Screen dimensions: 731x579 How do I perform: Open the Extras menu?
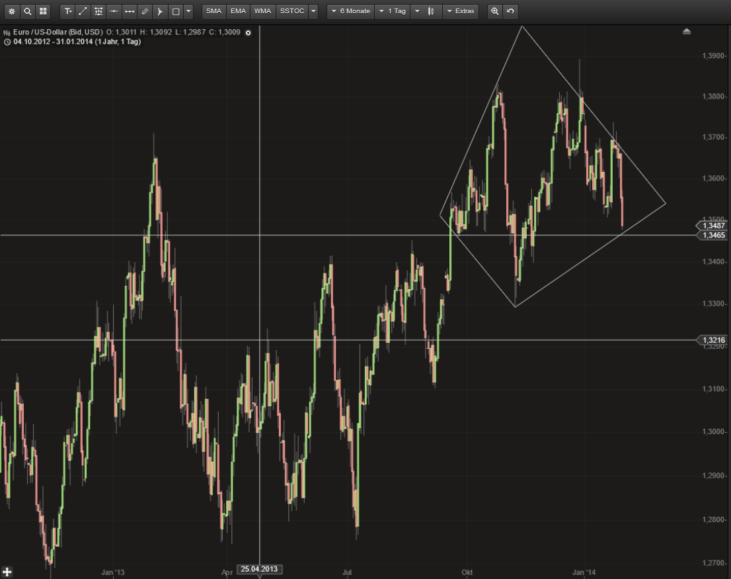(461, 11)
